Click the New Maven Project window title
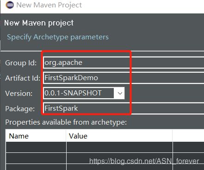The height and width of the screenshot is (170, 204). tap(49, 5)
